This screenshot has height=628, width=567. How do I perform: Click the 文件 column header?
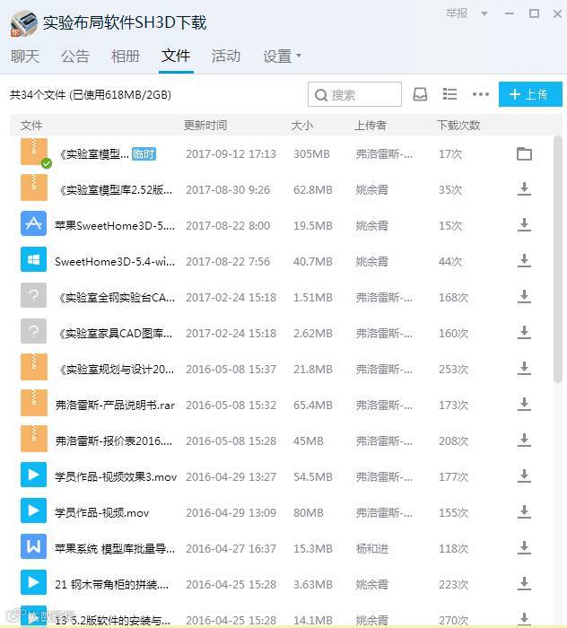pyautogui.click(x=31, y=126)
